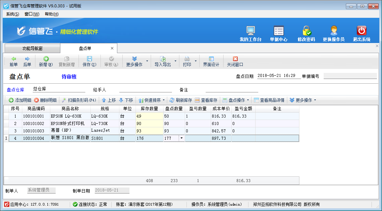
Task: Close the 盘点单 tab
Action: [x=112, y=48]
